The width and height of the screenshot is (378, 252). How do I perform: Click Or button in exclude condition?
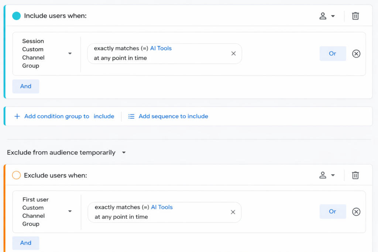333,211
